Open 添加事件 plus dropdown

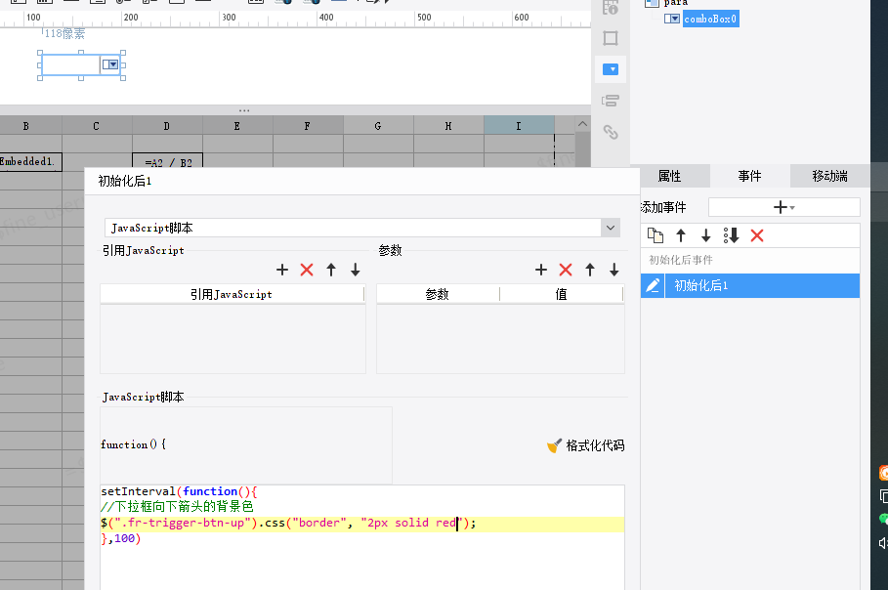point(783,207)
